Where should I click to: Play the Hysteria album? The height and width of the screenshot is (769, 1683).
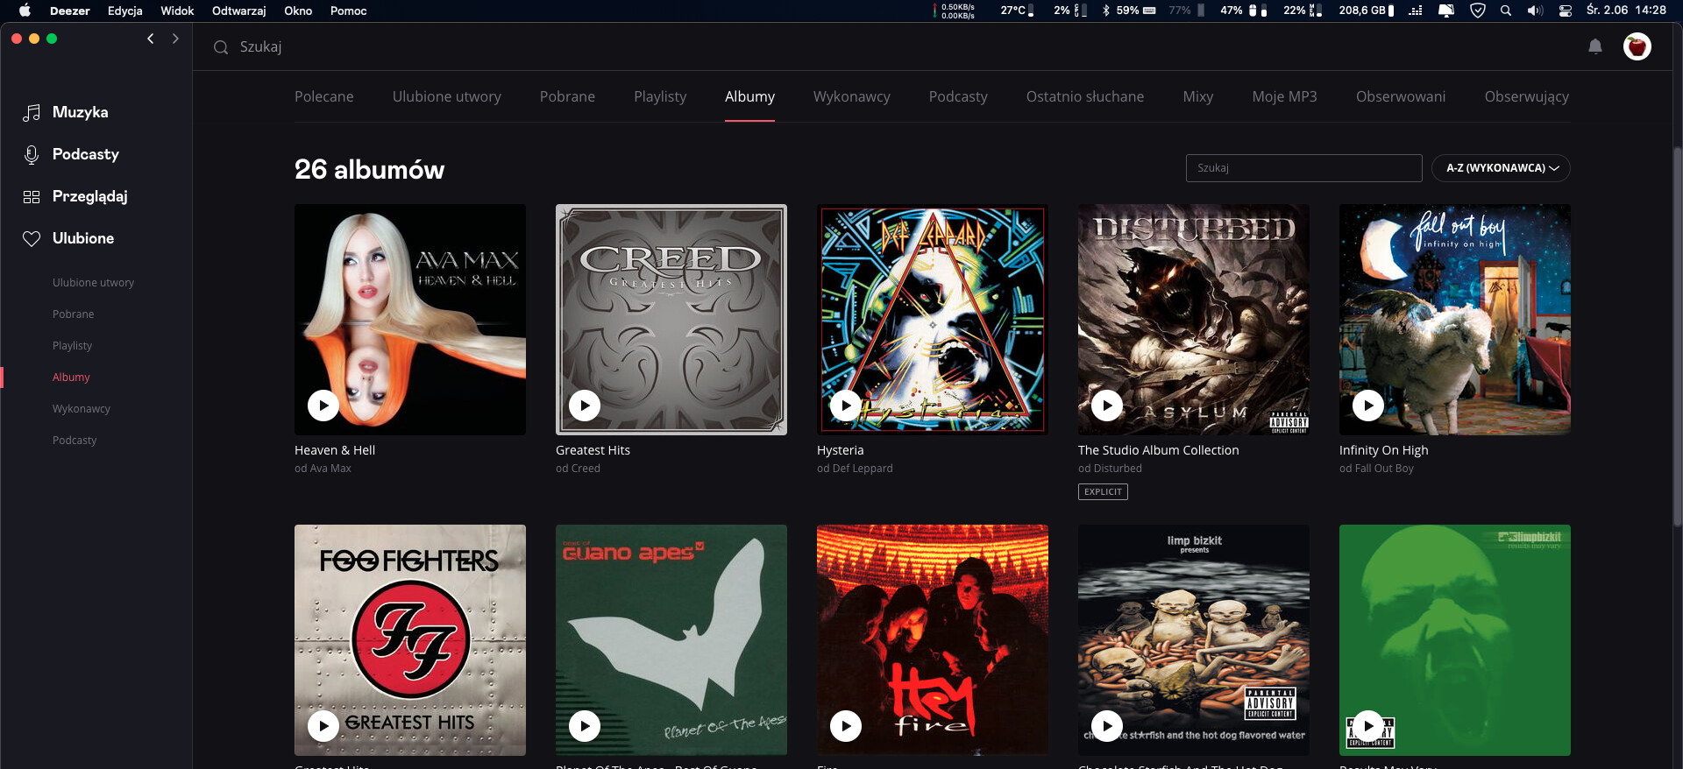click(x=846, y=405)
